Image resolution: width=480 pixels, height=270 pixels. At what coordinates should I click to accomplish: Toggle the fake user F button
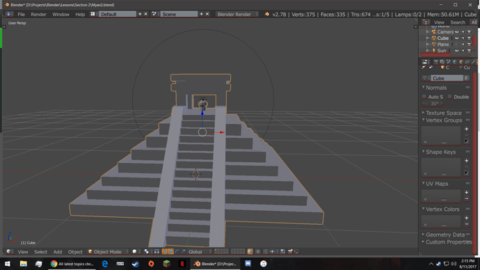(467, 79)
